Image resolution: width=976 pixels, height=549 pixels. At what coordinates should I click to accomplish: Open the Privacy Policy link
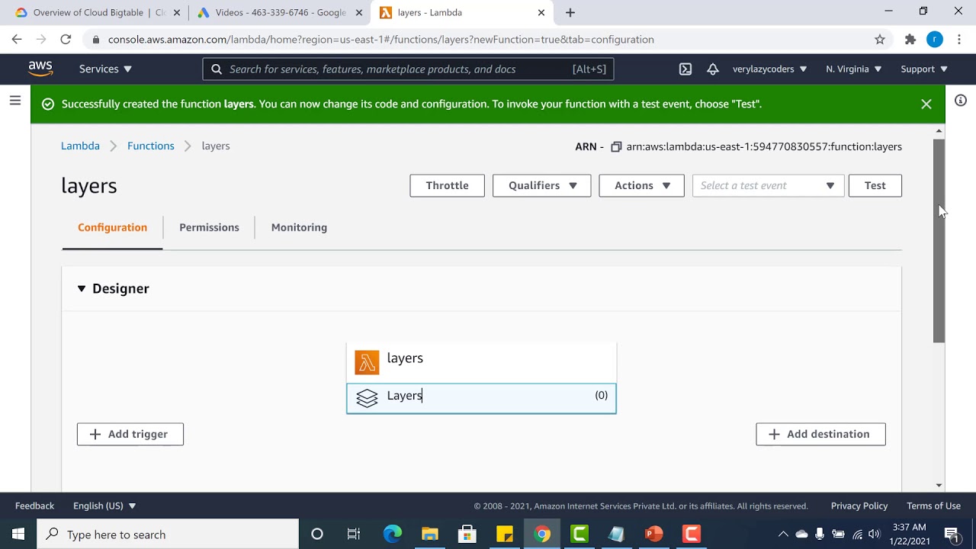point(859,506)
